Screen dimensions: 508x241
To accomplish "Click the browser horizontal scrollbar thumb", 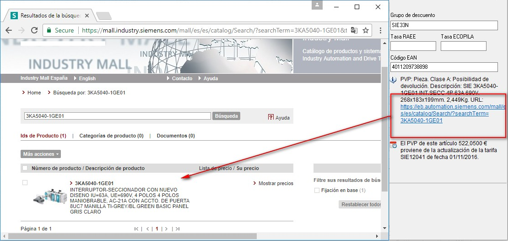I will tap(132, 236).
